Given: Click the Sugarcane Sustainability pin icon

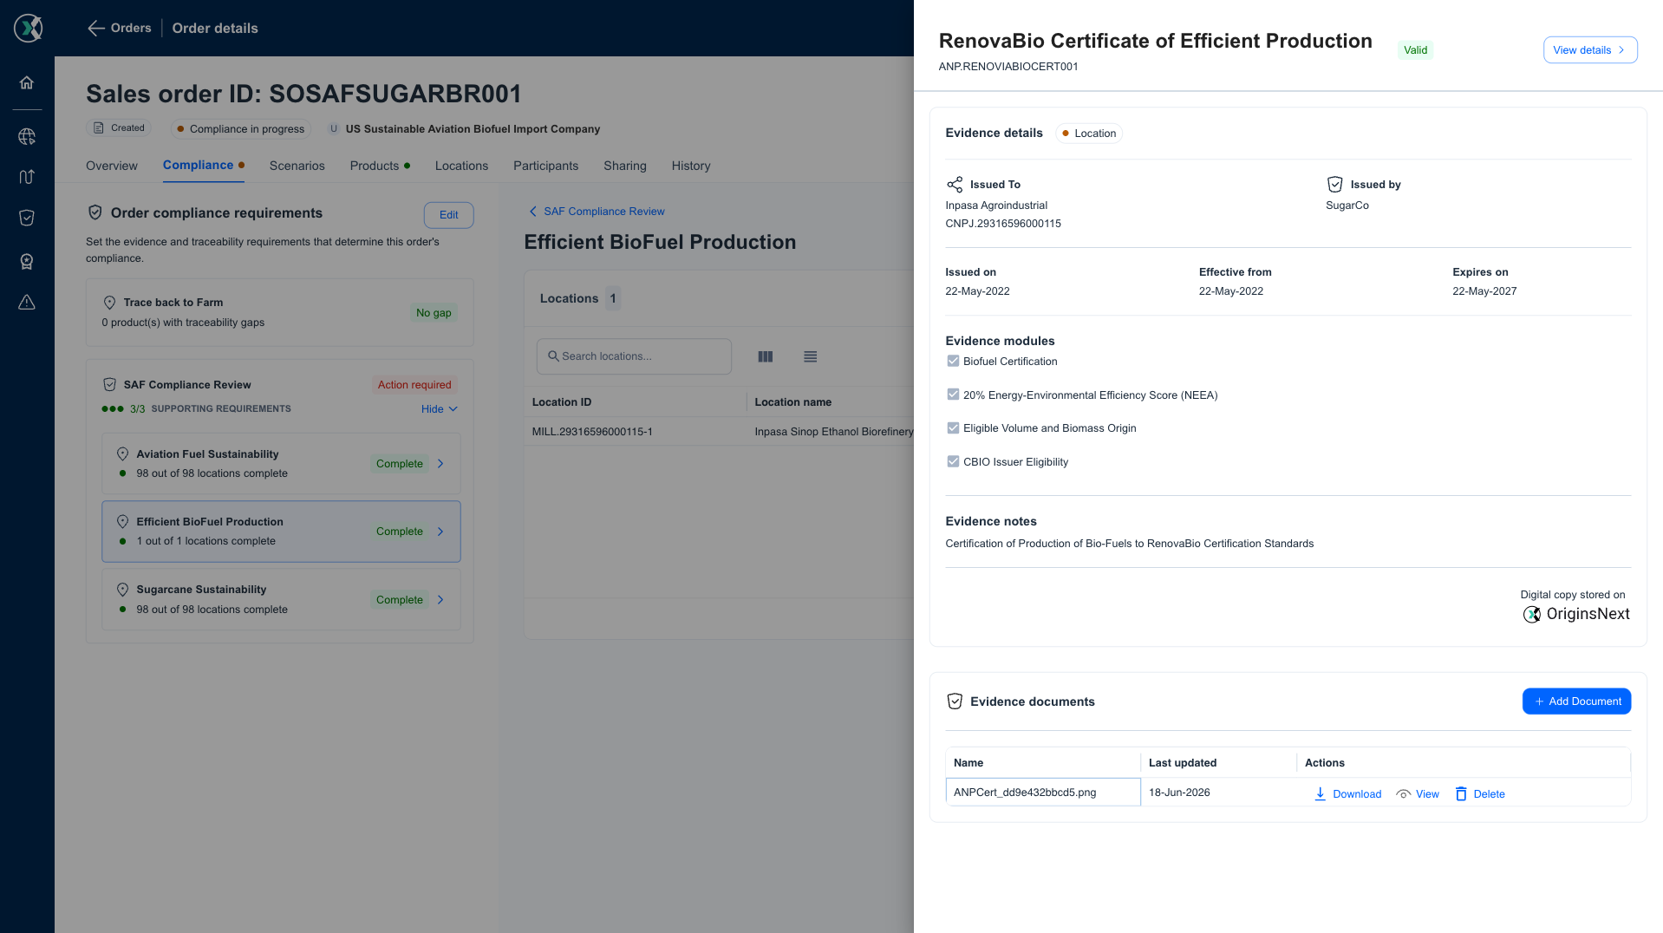Looking at the screenshot, I should [x=122, y=590].
